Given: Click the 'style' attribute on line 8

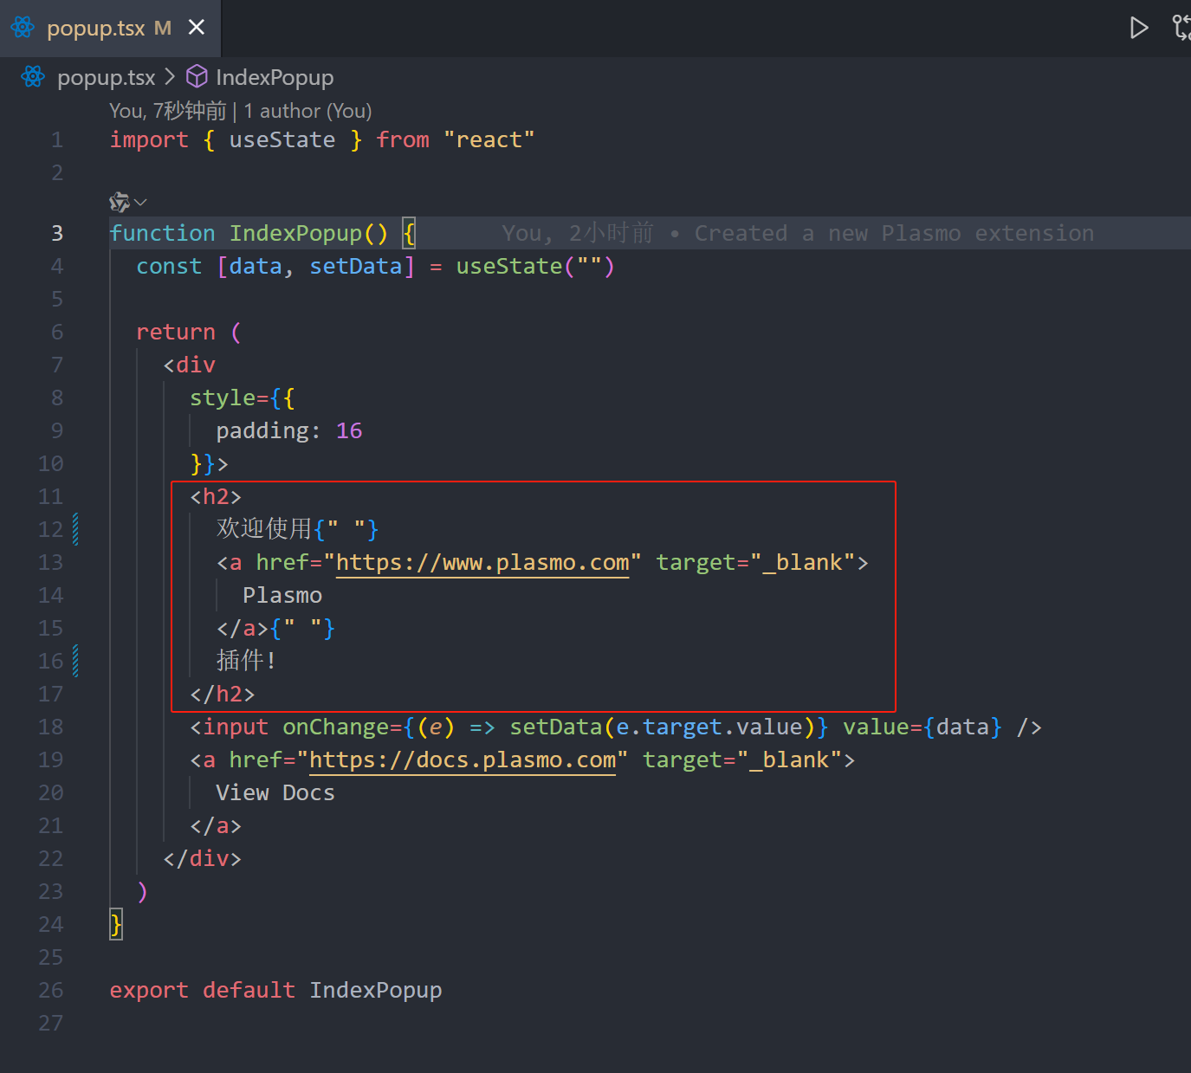Looking at the screenshot, I should pos(222,398).
